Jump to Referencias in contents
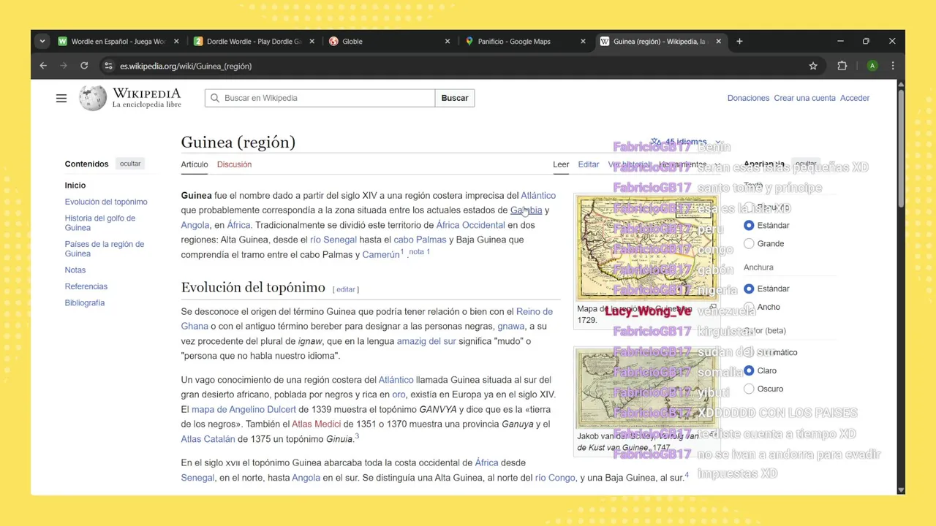The image size is (936, 526). [x=86, y=286]
